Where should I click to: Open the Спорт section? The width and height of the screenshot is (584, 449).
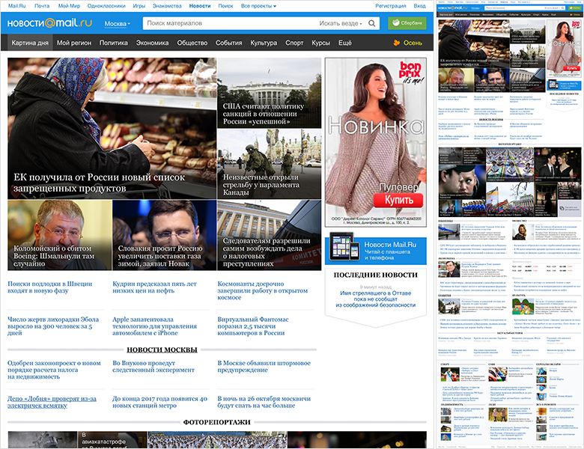(294, 43)
